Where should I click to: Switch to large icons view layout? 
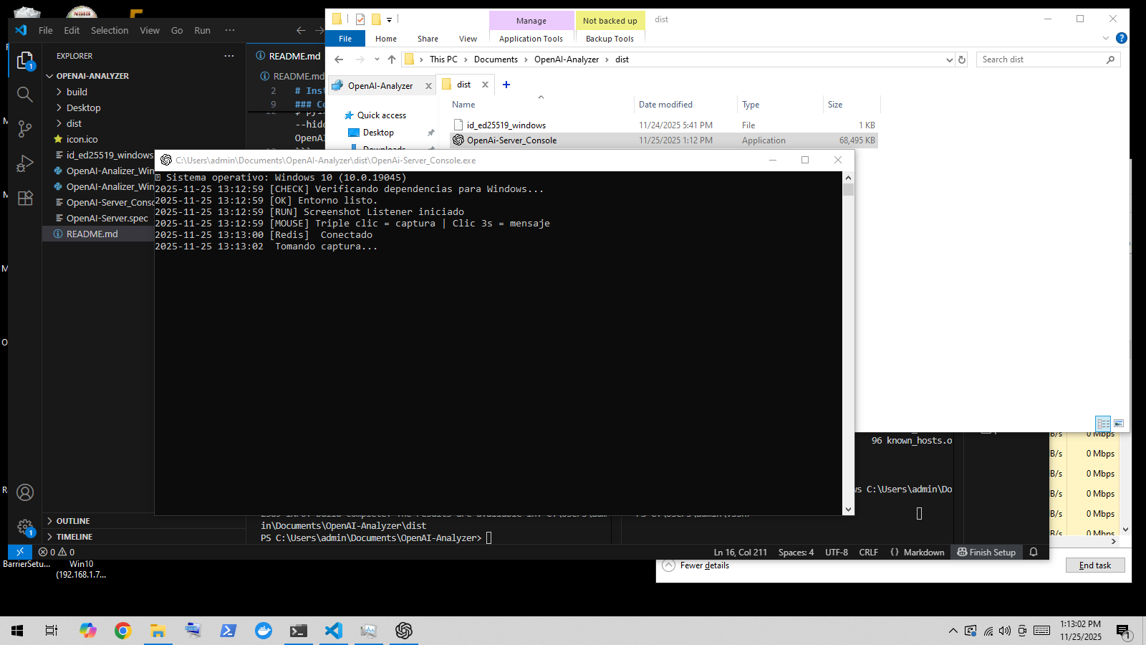pyautogui.click(x=1119, y=424)
